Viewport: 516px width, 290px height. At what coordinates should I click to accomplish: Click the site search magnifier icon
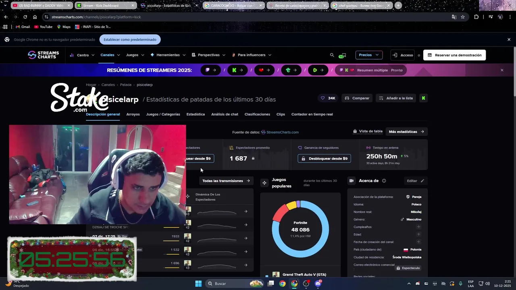coord(332,55)
